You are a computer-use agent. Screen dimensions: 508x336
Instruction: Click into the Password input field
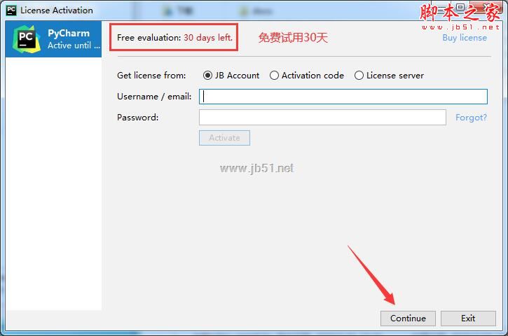(x=322, y=117)
